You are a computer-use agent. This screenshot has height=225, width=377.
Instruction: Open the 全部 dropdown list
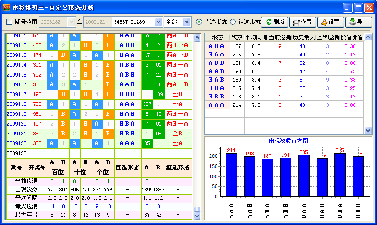[187, 22]
